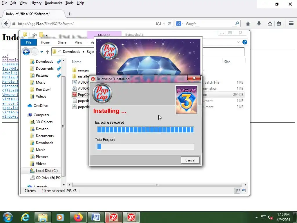Select the images folder in file list
This screenshot has width=297, height=223.
tap(83, 70)
